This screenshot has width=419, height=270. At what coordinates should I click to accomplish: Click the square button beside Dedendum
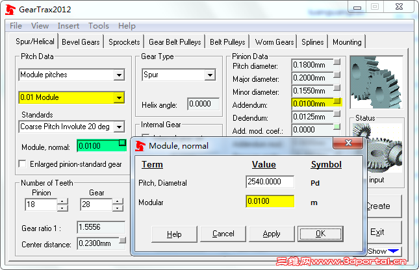[337, 114]
